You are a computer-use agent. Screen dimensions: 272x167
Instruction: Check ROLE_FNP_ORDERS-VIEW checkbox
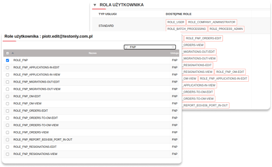pos(8,133)
